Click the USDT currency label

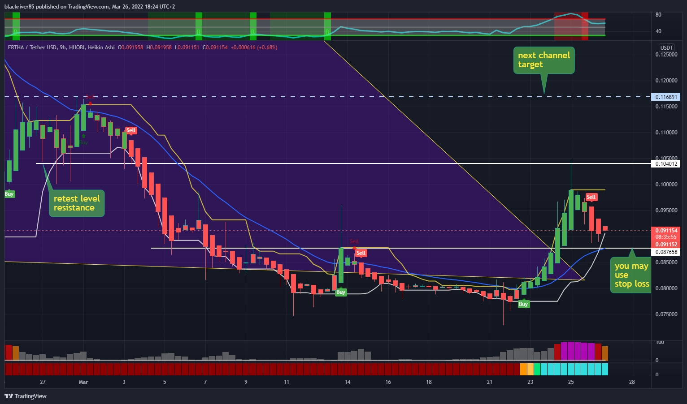click(x=666, y=47)
